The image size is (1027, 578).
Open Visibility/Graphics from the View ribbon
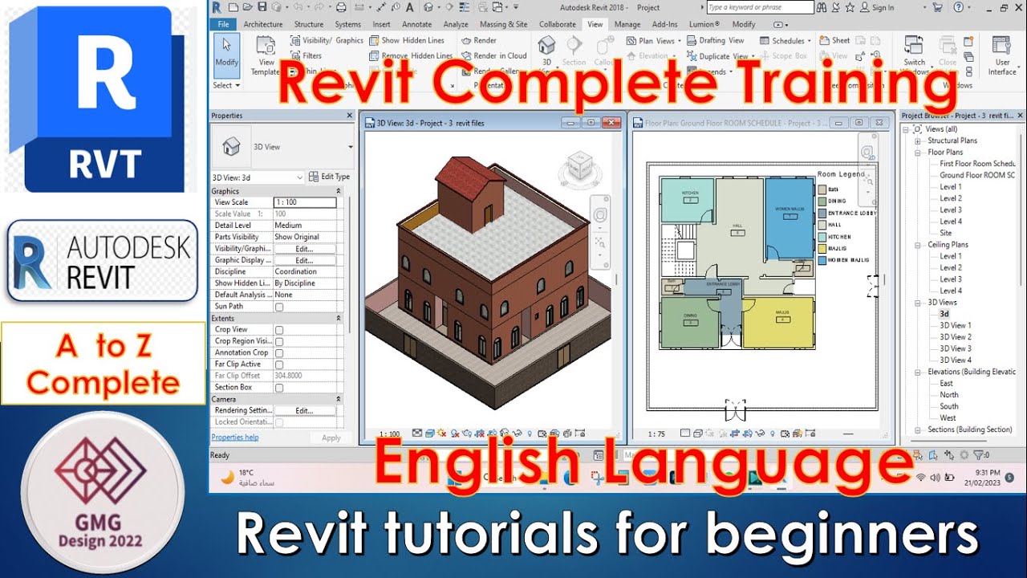327,40
